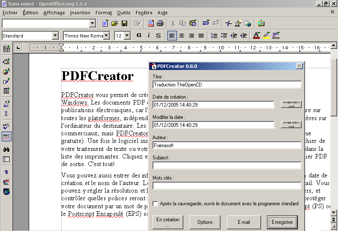This screenshot has width=338, height=231.
Task: Open the Fichier menu
Action: tap(10, 13)
